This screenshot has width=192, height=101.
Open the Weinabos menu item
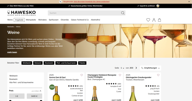(x=42, y=20)
